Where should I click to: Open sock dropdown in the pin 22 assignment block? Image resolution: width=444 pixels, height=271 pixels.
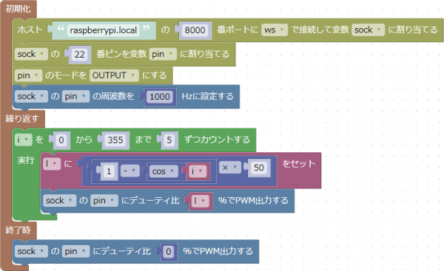(x=30, y=54)
